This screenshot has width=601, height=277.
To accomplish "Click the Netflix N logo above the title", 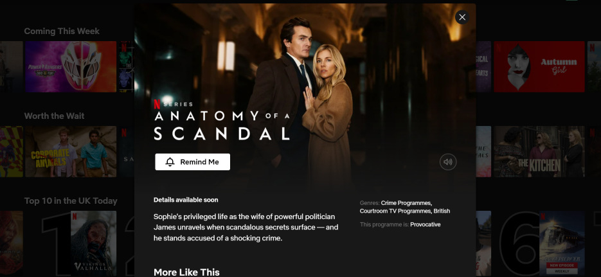I will click(157, 104).
